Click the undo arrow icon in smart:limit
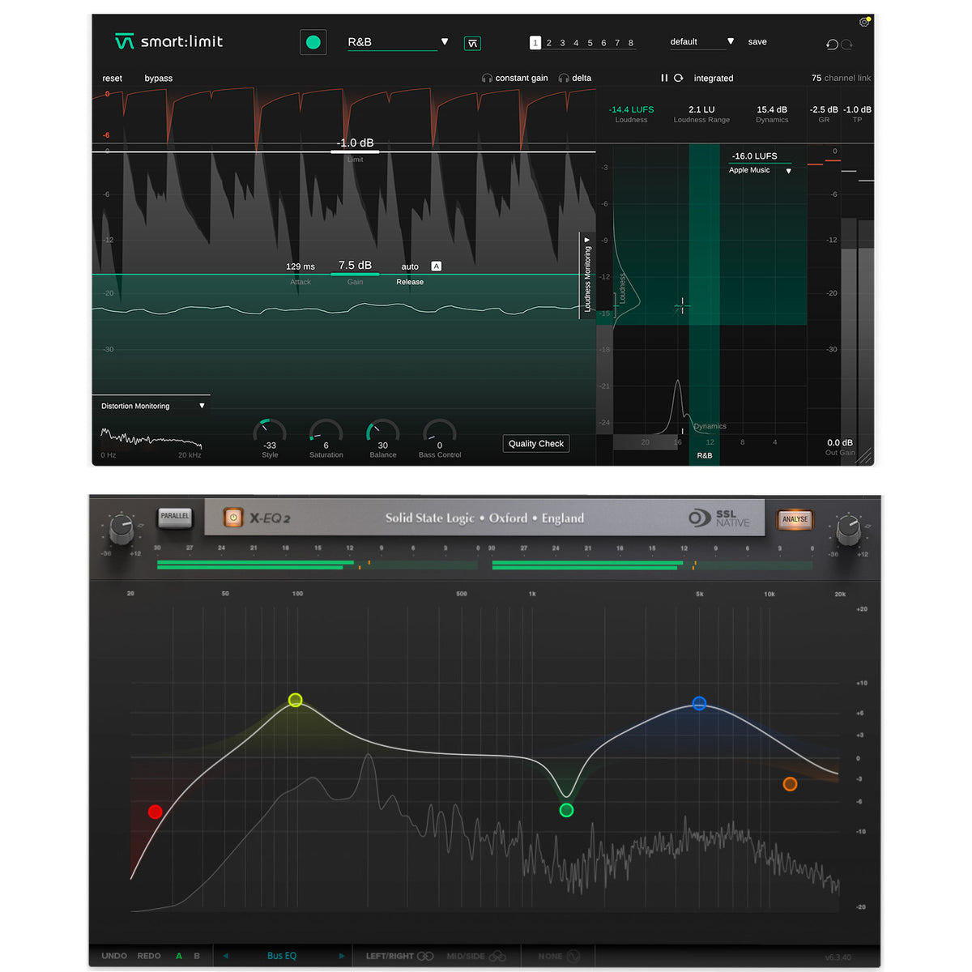The width and height of the screenshot is (972, 972). [x=832, y=45]
